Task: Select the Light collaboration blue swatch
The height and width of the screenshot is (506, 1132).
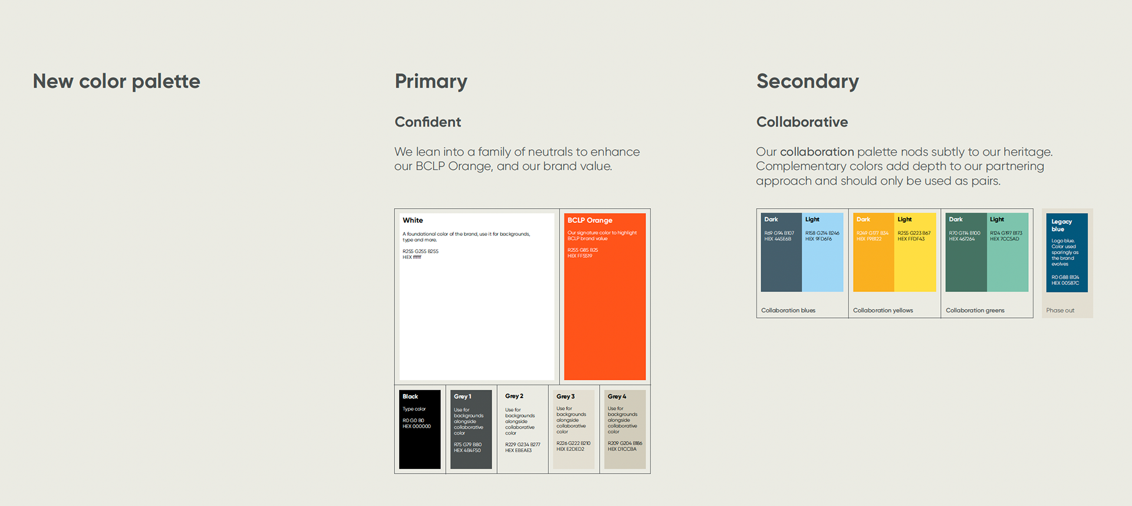Action: [822, 252]
